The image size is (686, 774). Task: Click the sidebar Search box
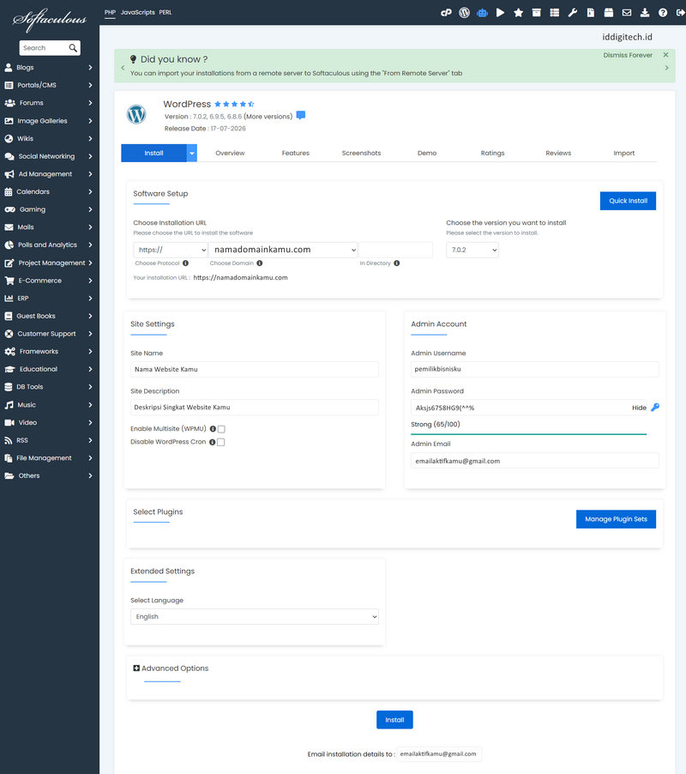pyautogui.click(x=44, y=48)
